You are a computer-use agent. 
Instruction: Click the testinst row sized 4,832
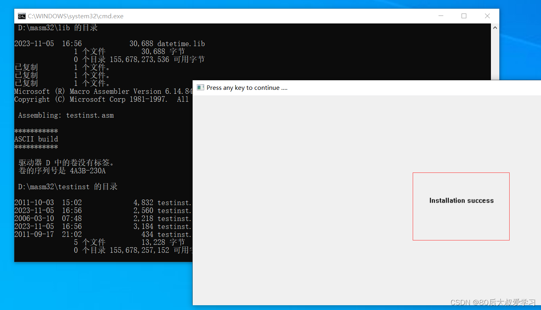coord(103,203)
